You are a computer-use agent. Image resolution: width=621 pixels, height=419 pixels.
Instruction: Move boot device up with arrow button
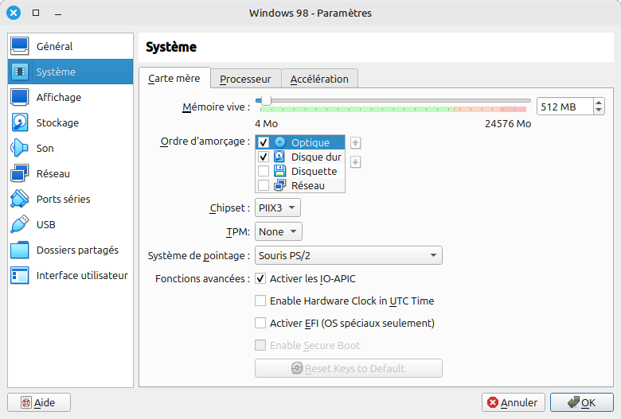coord(356,143)
